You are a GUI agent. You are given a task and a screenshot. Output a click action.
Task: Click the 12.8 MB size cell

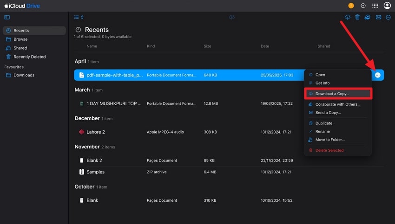click(211, 103)
